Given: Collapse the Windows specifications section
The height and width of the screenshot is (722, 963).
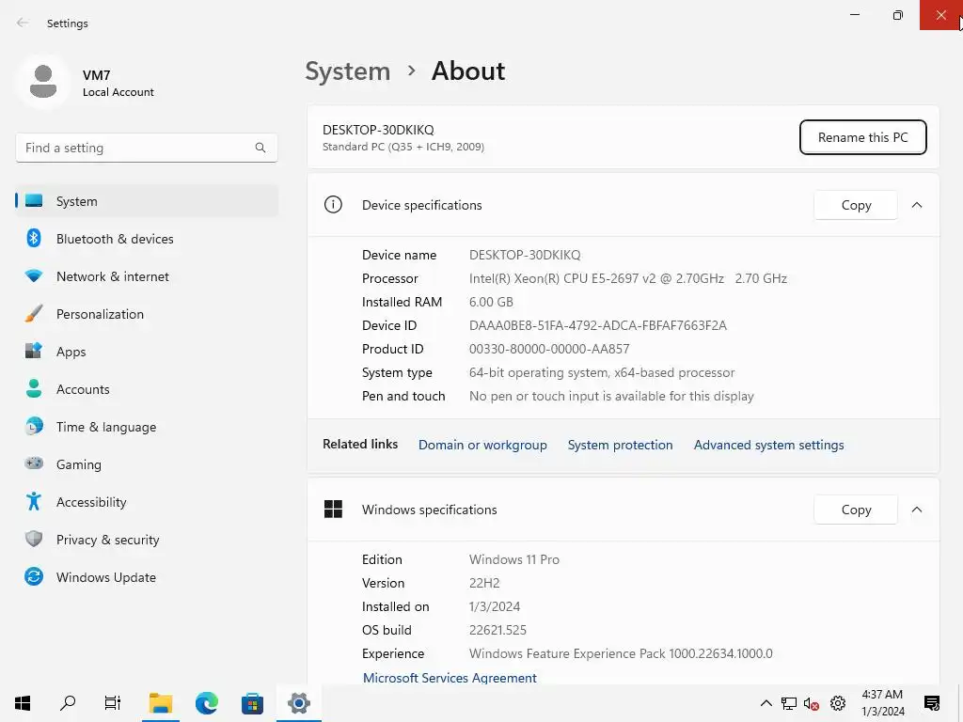Looking at the screenshot, I should pyautogui.click(x=916, y=510).
